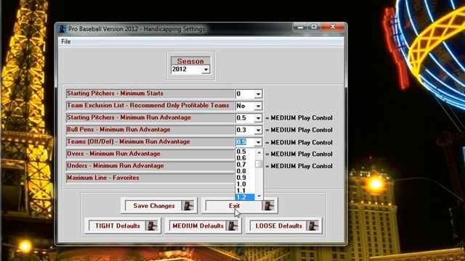Expand Team Exclusion List dropdown arrow

pos(258,106)
